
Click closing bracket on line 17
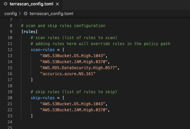[x=32, y=80]
